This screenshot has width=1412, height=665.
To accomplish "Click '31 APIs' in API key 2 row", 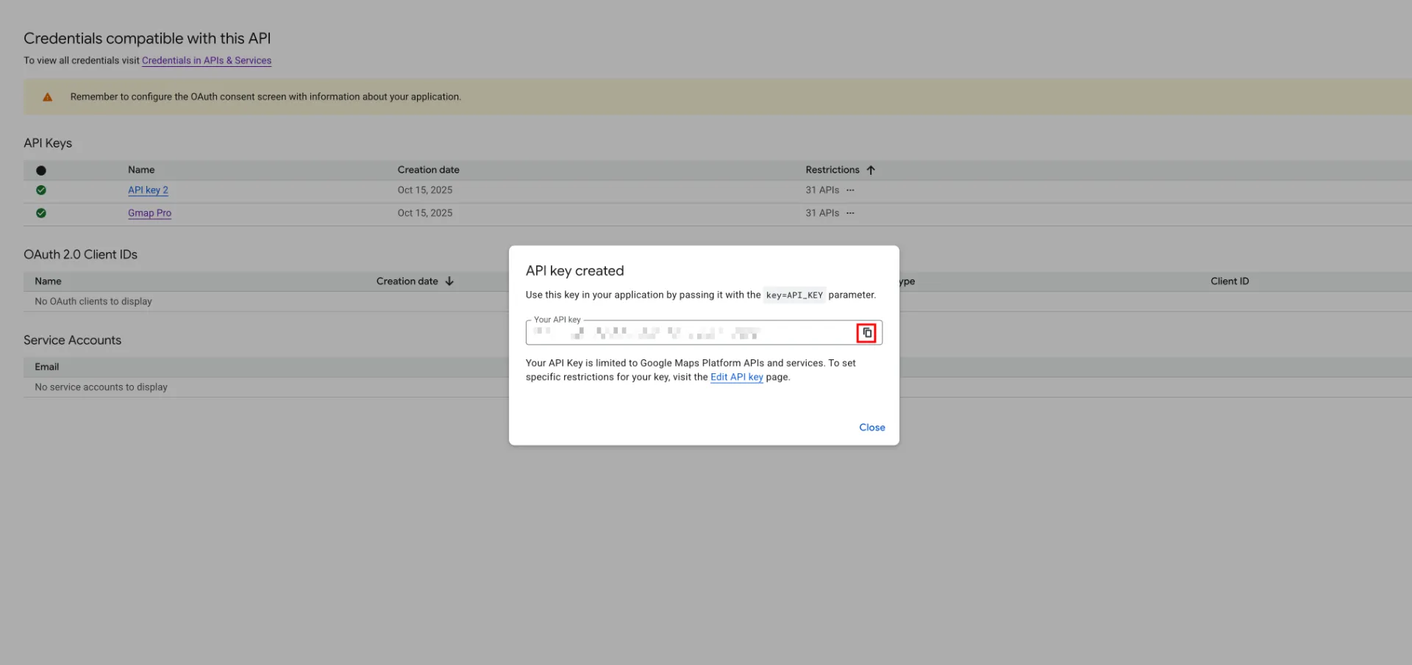I will [822, 190].
